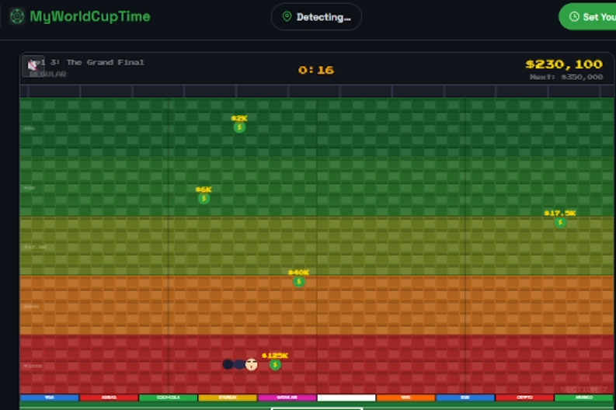Click the location pin icon beside Detecting
This screenshot has width=616, height=410.
[287, 17]
